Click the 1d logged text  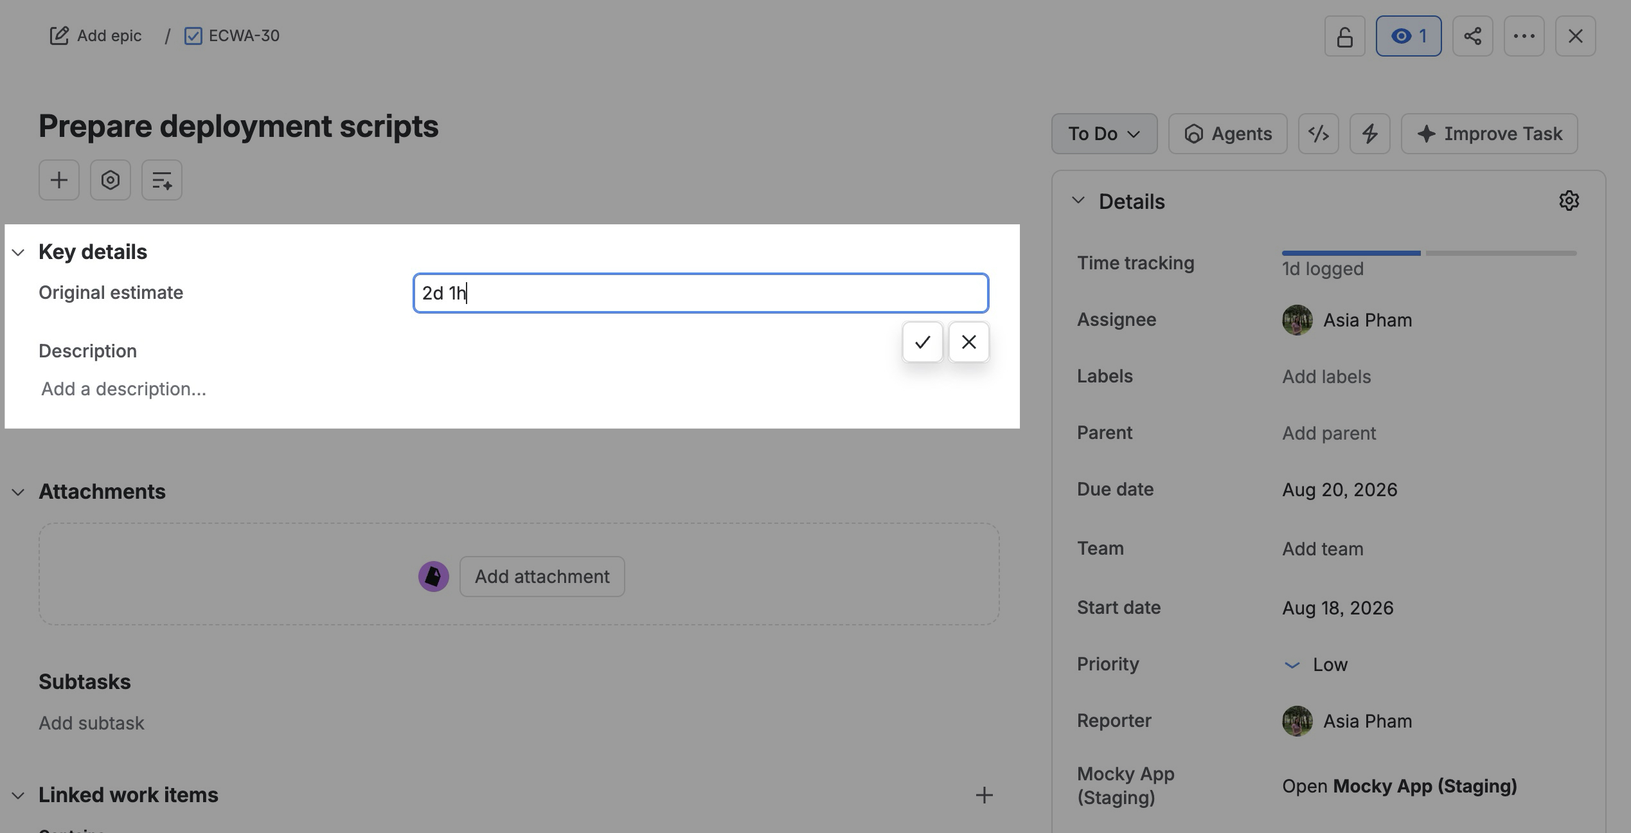pos(1323,269)
